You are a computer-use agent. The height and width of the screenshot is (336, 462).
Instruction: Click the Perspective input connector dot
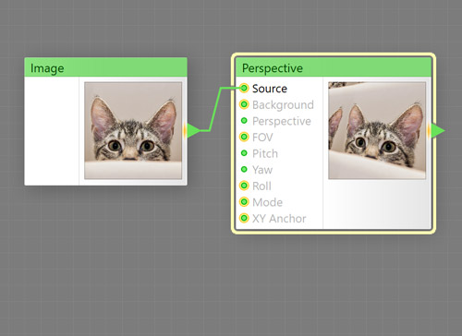(244, 121)
